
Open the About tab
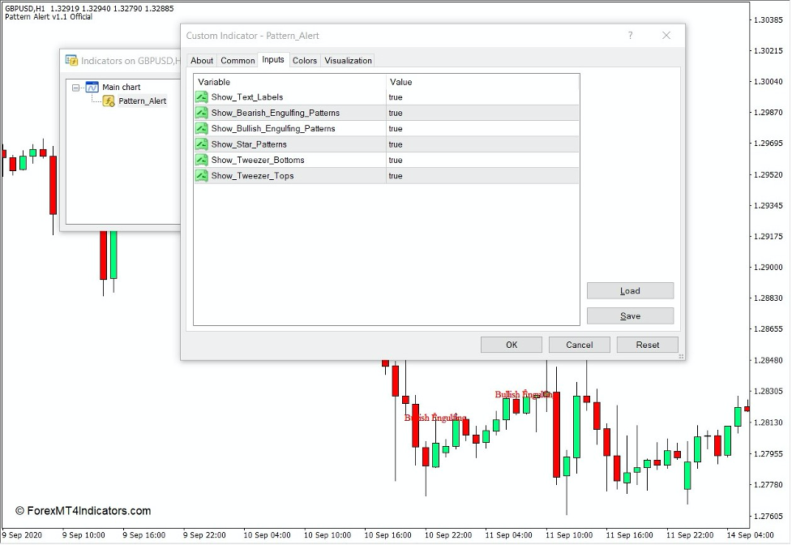pos(202,60)
